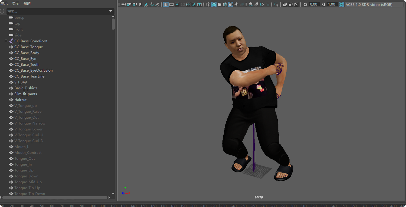Enable Wireframe on Shaded icon
The image size is (406, 207).
(225, 4)
